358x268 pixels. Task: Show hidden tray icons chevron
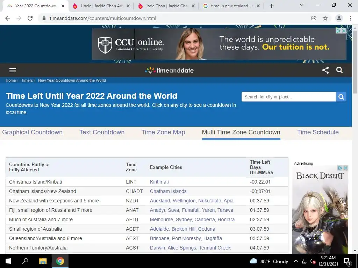(296, 261)
